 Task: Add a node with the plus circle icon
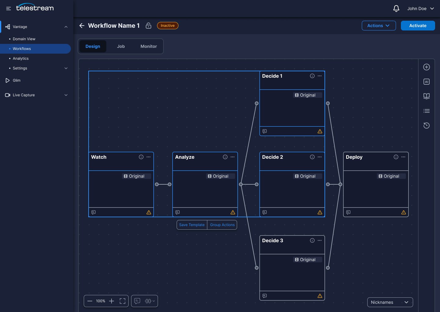click(x=427, y=67)
